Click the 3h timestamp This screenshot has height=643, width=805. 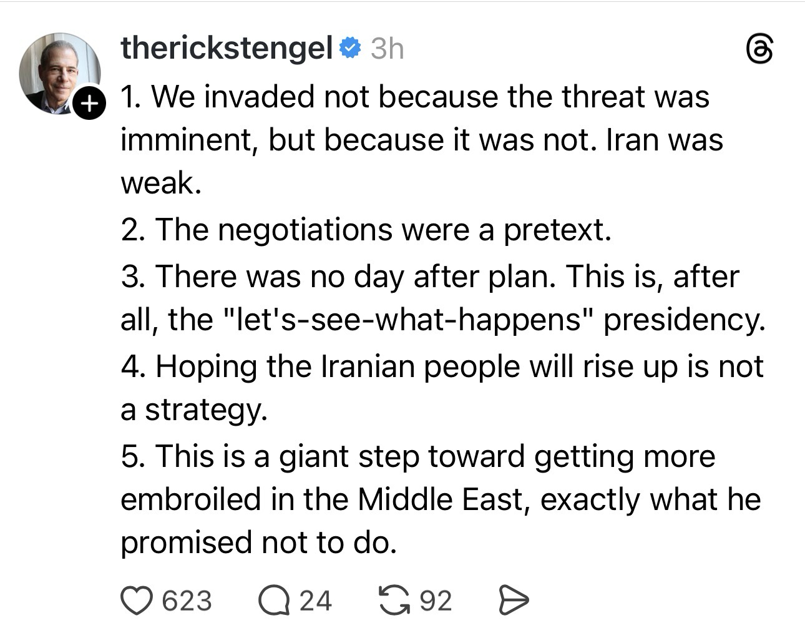(x=388, y=48)
